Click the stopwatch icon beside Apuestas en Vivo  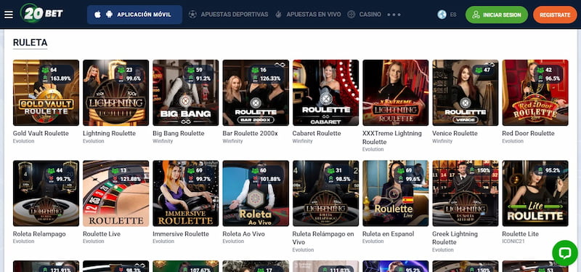point(279,15)
